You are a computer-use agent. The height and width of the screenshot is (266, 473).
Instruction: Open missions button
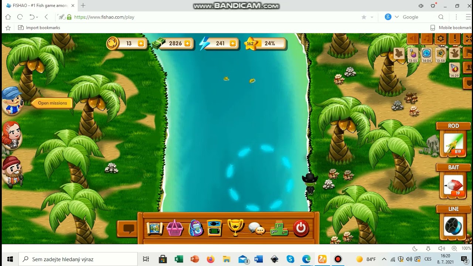click(52, 103)
